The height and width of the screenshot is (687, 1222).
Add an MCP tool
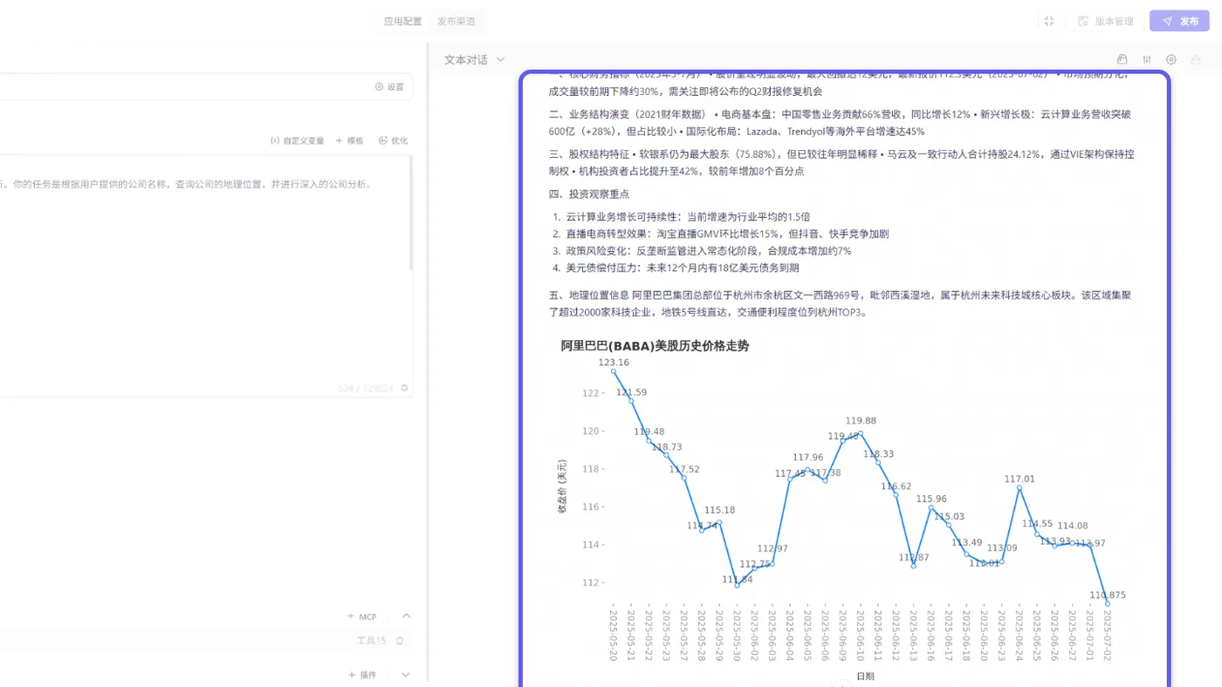361,616
